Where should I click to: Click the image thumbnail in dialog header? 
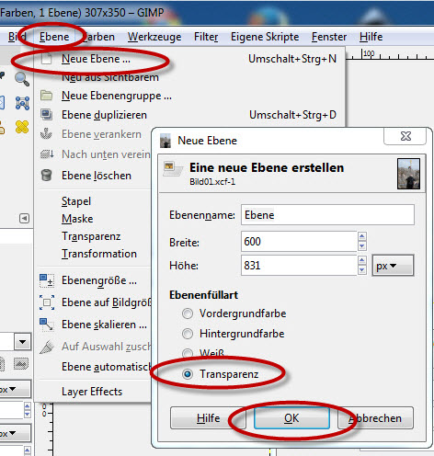(x=408, y=174)
